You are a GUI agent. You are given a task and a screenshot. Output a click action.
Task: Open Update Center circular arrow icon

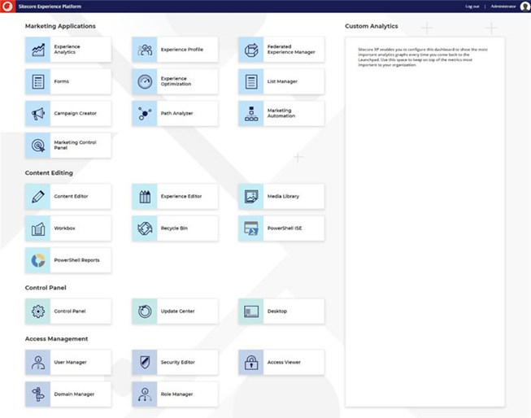tap(145, 311)
